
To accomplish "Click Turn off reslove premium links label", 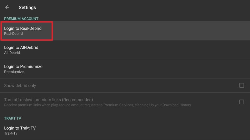I will (x=48, y=100).
